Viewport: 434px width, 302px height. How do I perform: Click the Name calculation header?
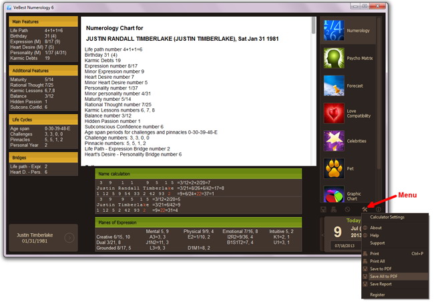[x=198, y=174]
